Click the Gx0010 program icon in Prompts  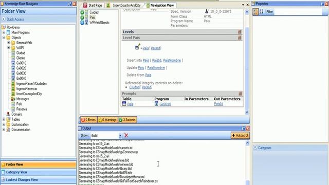coord(156,104)
